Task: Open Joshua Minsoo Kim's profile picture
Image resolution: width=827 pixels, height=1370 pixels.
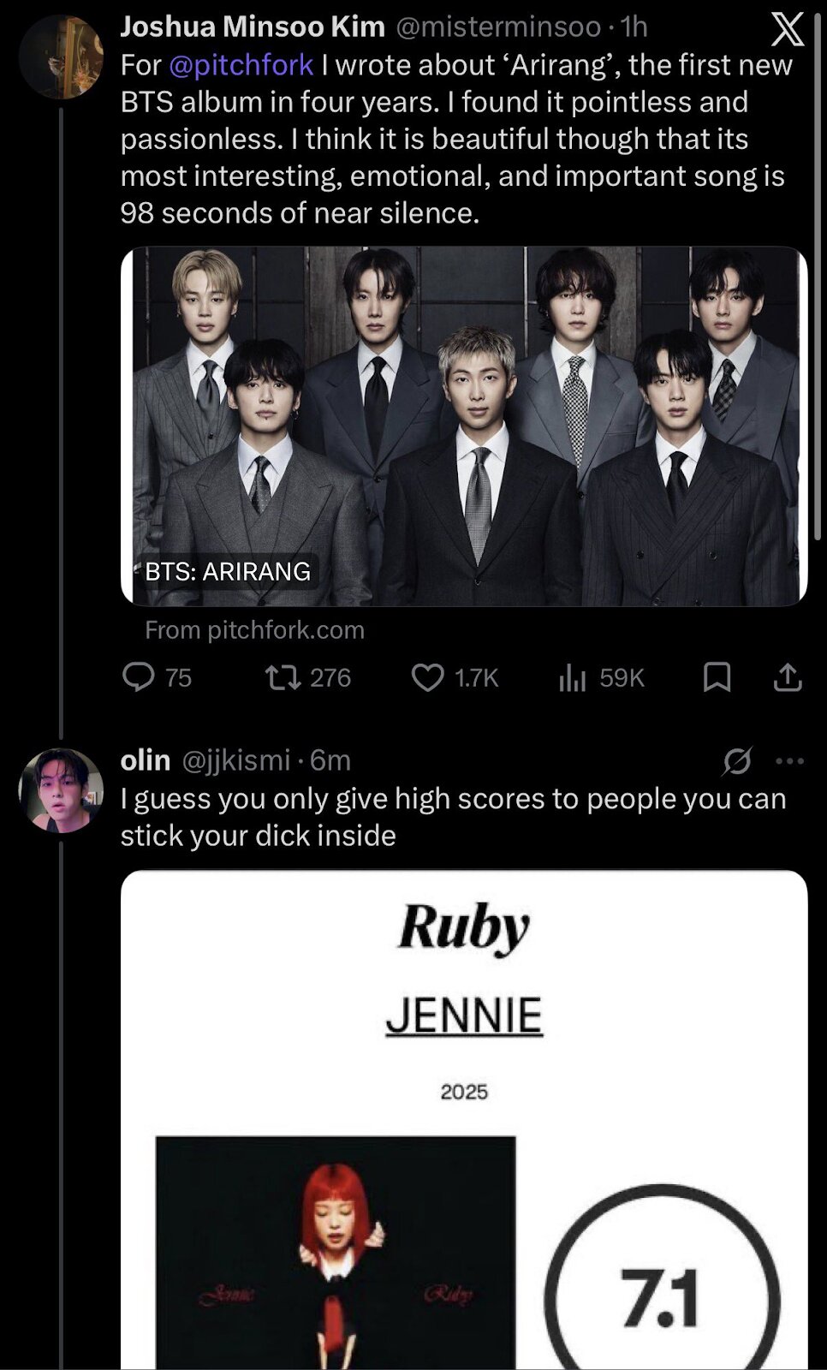Action: coord(61,57)
